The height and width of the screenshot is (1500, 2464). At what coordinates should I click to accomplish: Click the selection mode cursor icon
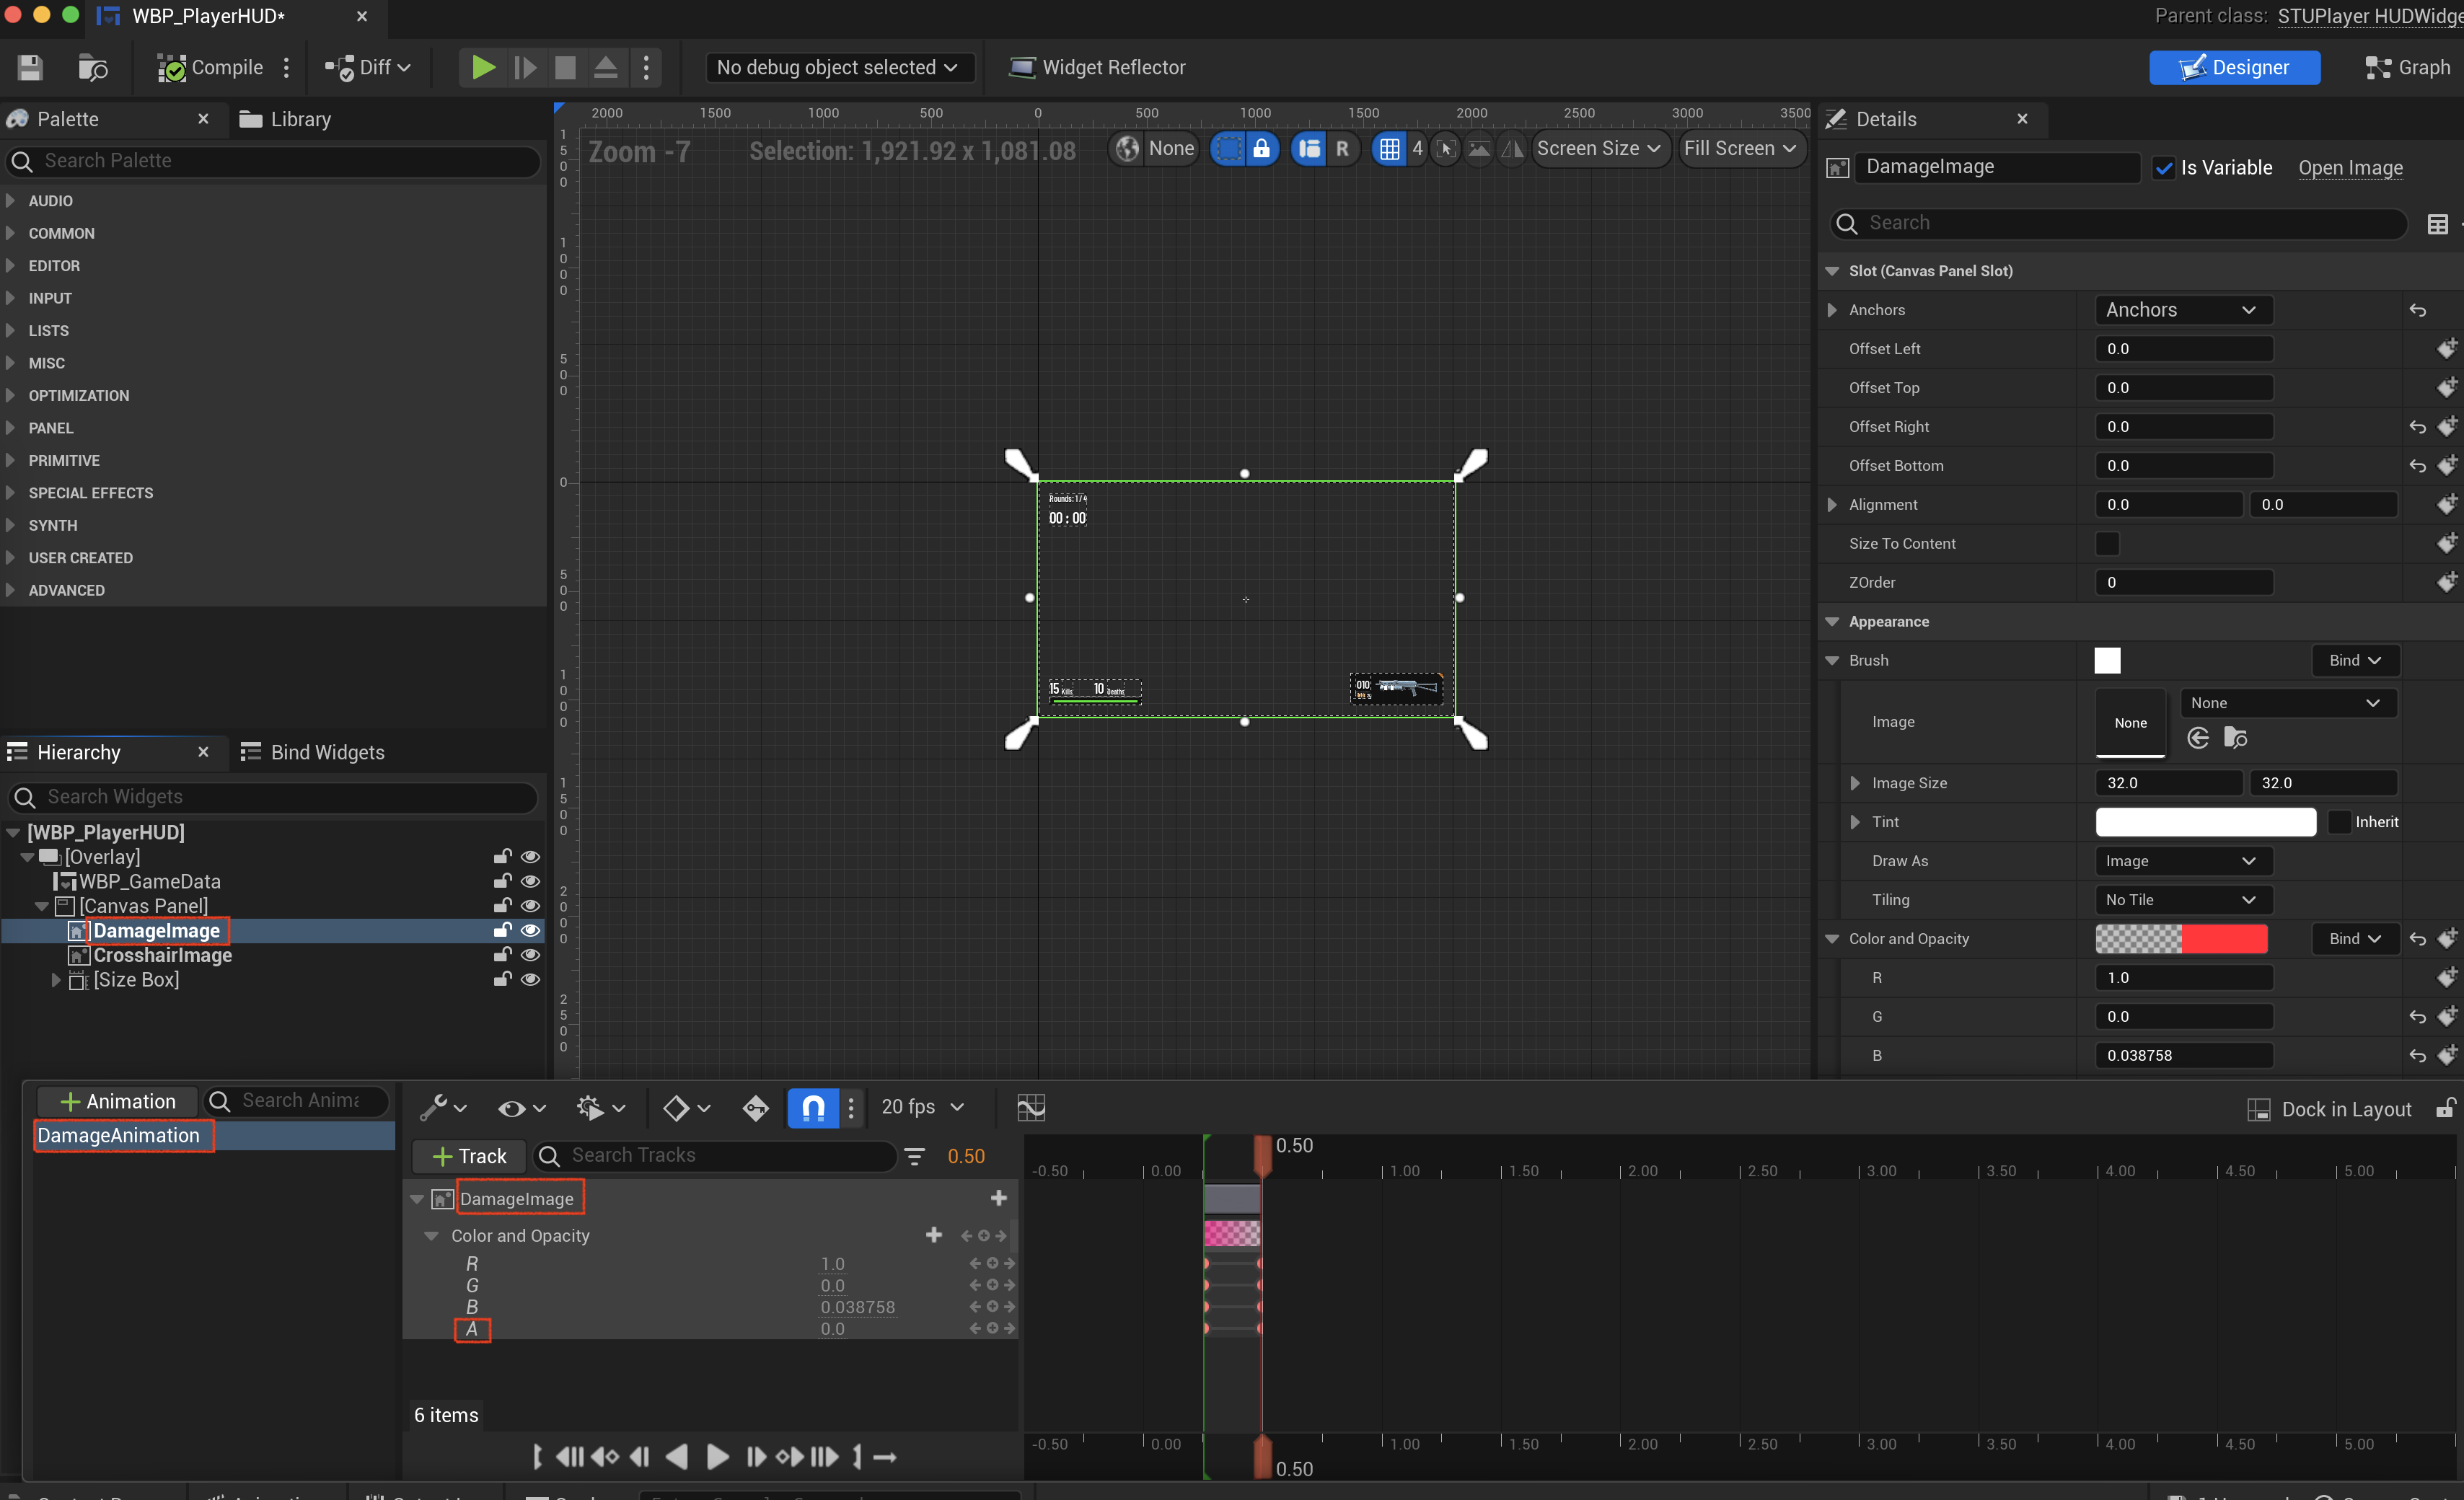(1445, 149)
